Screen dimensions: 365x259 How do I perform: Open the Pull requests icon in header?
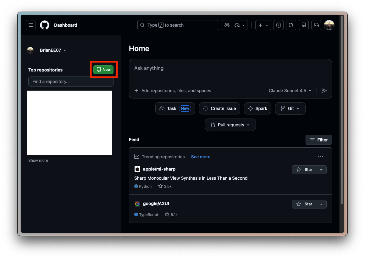tap(291, 25)
